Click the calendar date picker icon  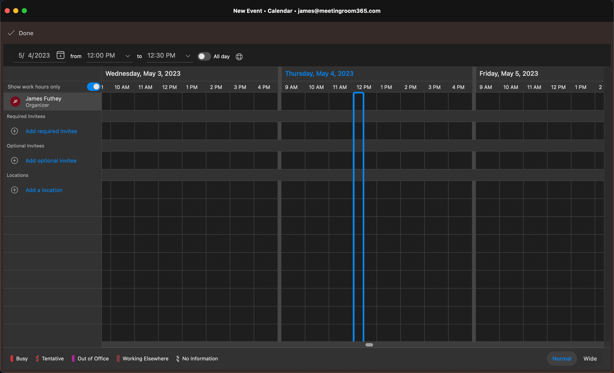60,55
